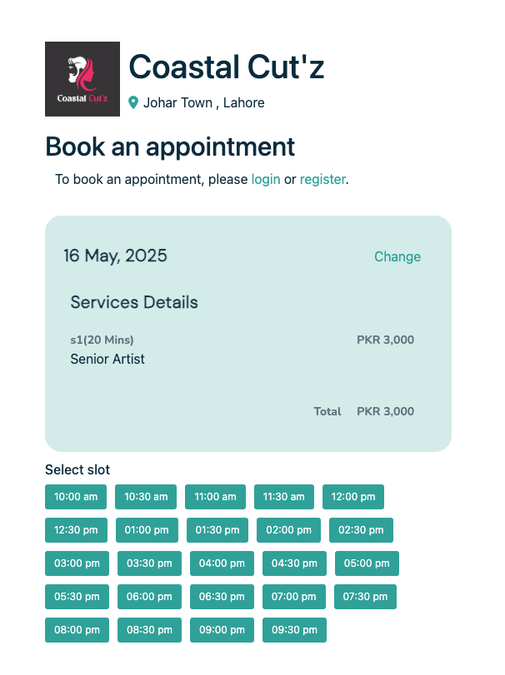Click the Coastal Cut'z salon title

point(227,67)
